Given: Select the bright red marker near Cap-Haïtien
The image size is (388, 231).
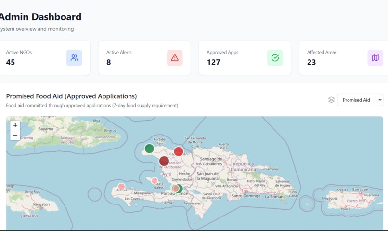Looking at the screenshot, I should (179, 151).
